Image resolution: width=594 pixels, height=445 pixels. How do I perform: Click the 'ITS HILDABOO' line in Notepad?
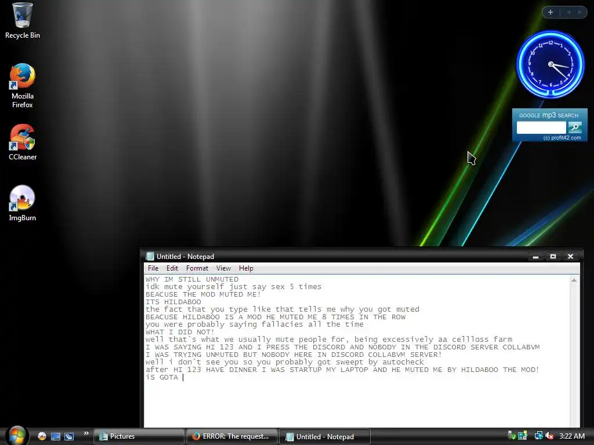tap(173, 302)
